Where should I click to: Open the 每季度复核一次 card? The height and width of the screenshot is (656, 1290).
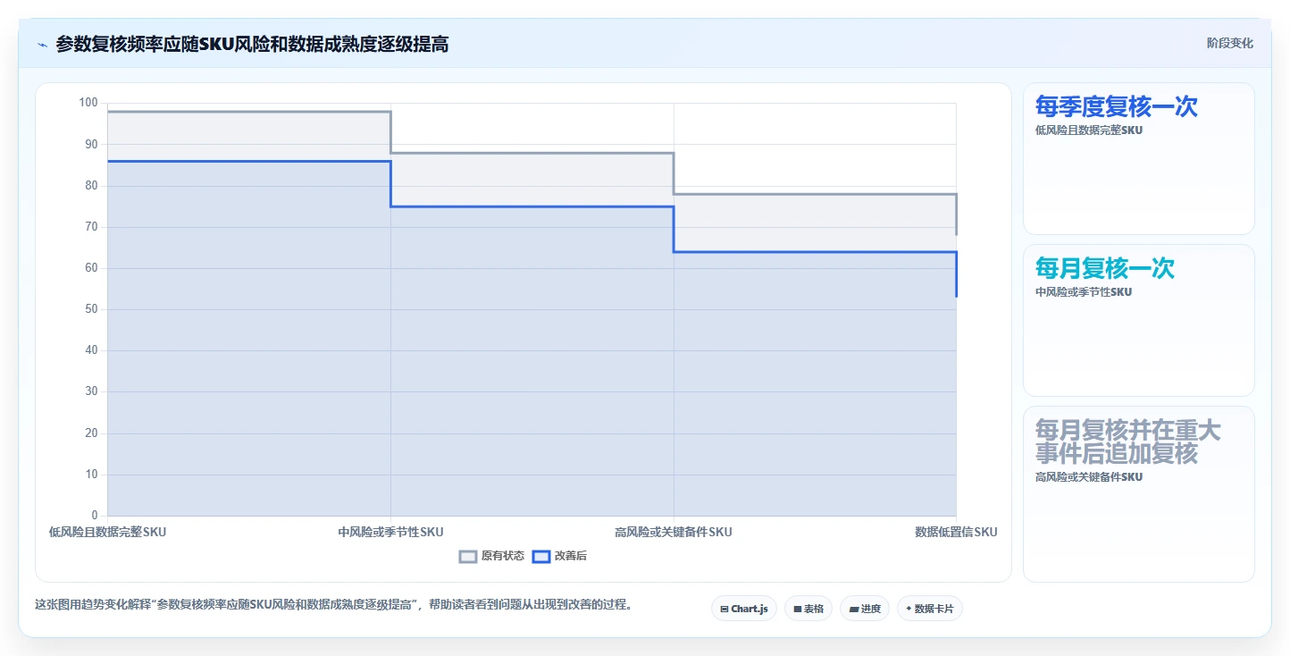click(1139, 158)
